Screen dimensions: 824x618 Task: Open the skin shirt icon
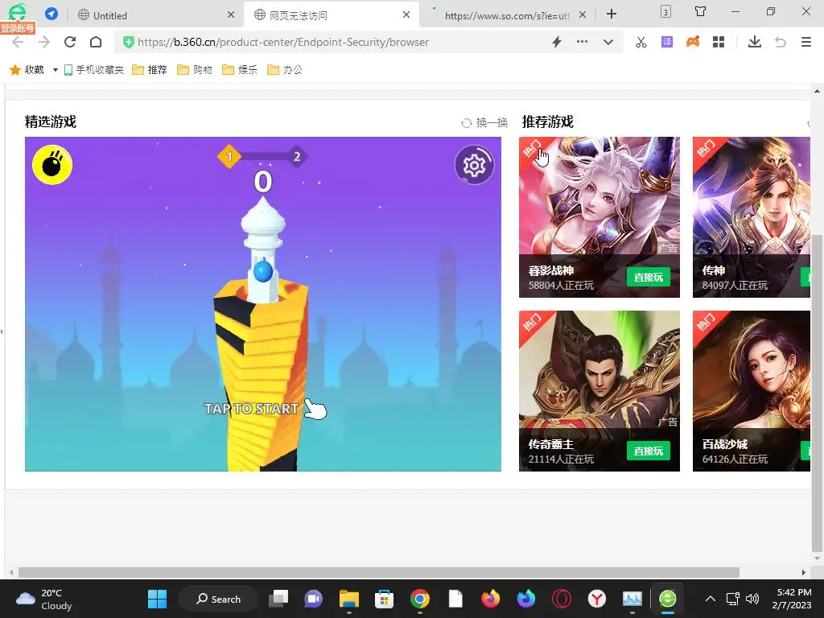(701, 11)
